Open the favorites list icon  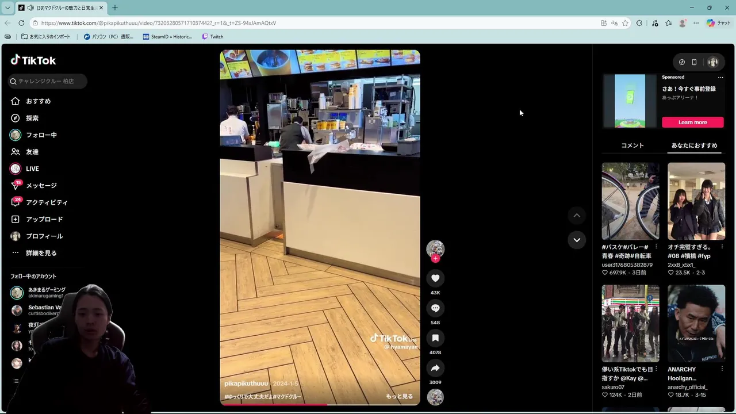pos(668,23)
